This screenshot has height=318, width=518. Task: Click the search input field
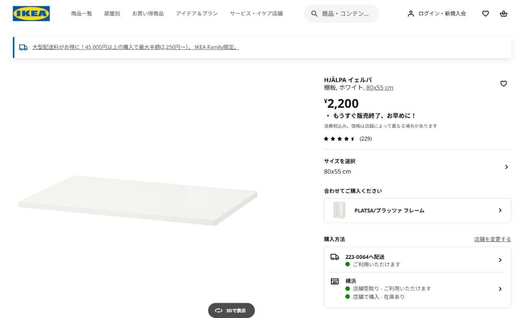(345, 13)
